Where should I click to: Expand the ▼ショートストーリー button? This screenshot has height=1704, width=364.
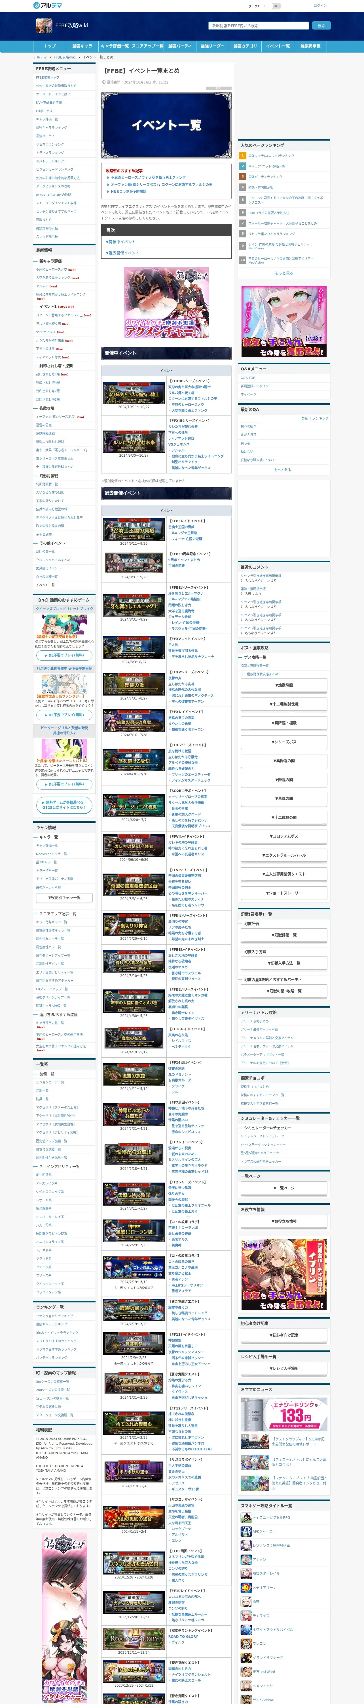click(284, 893)
